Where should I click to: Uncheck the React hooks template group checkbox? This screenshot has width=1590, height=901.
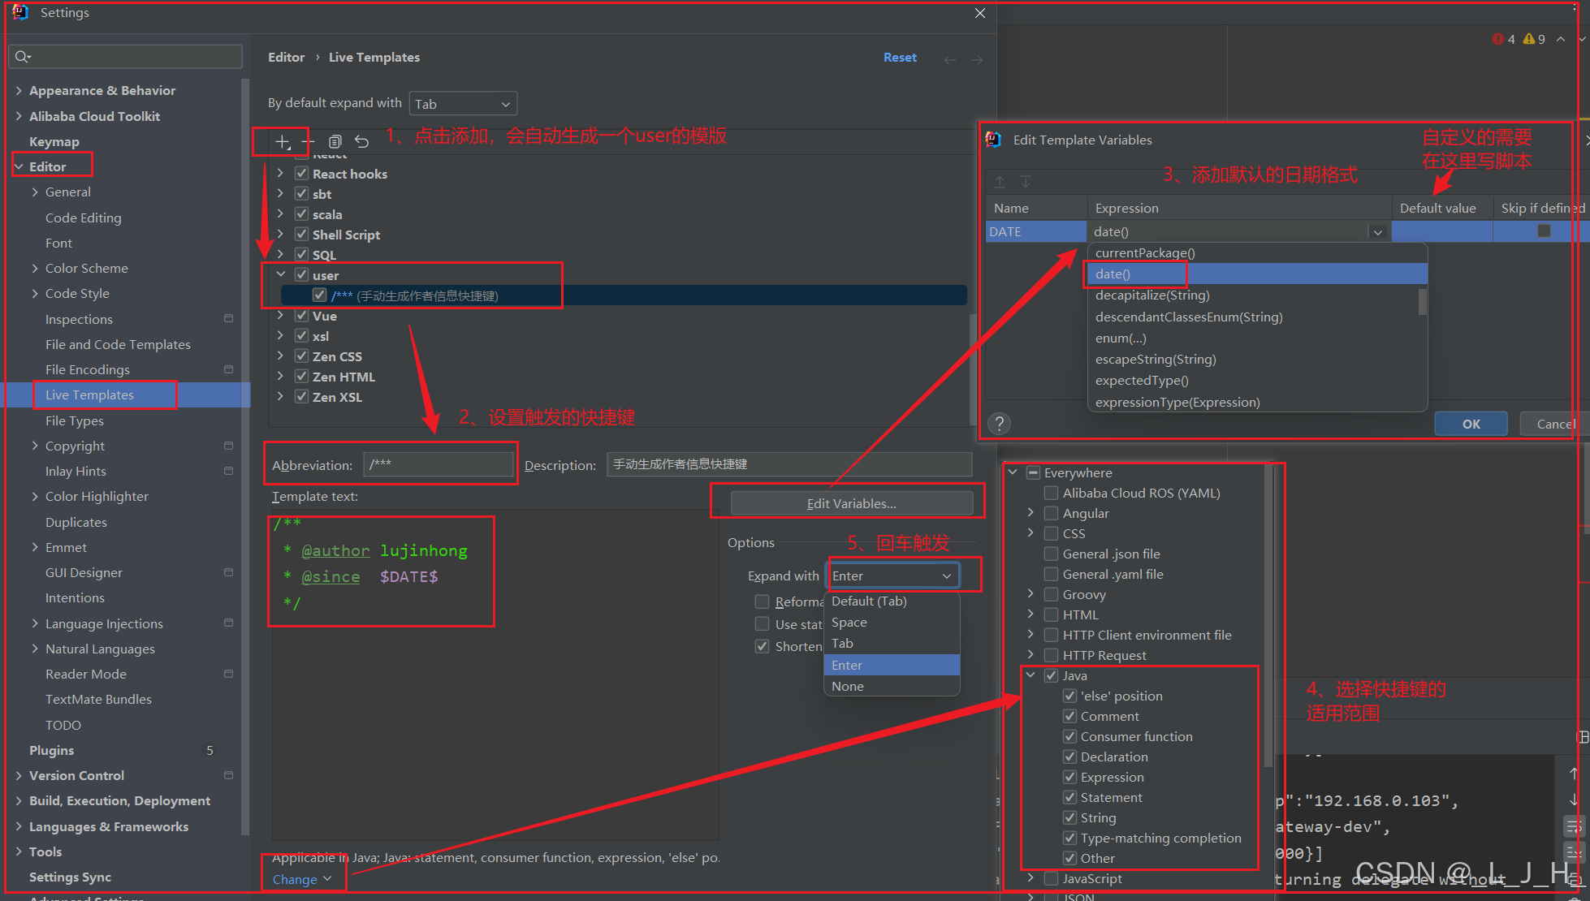point(301,174)
